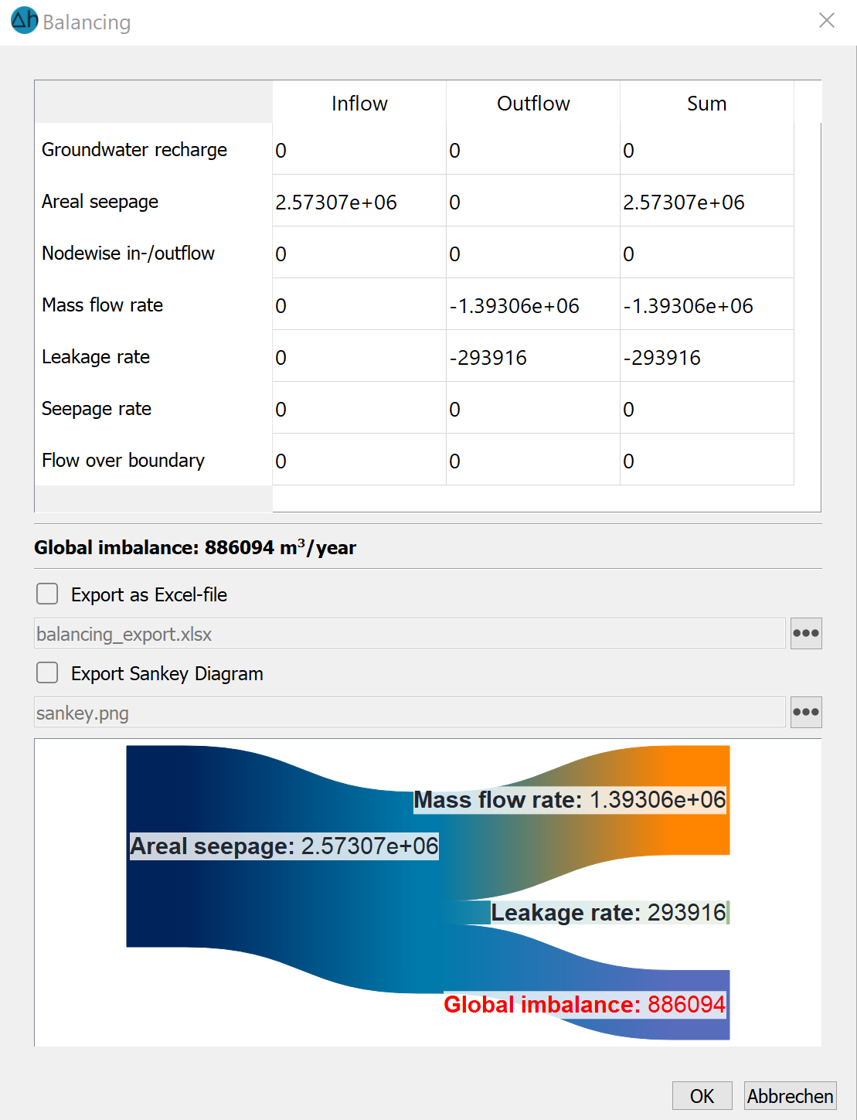
Task: Click Seepage rate Outflow cell
Action: (533, 408)
